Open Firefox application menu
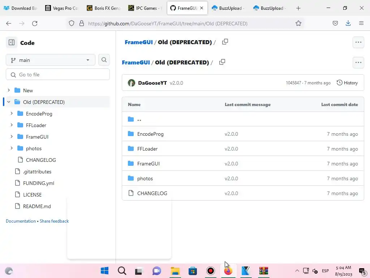Image resolution: width=370 pixels, height=278 pixels. (x=361, y=23)
